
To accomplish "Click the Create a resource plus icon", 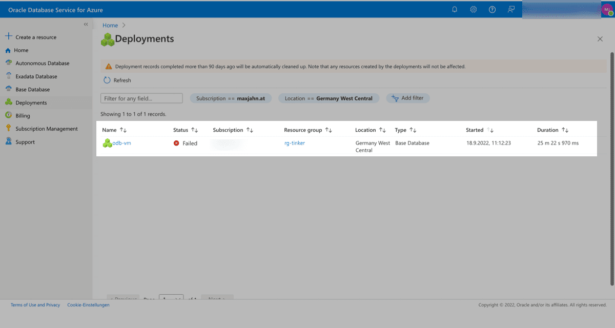I will [8, 36].
